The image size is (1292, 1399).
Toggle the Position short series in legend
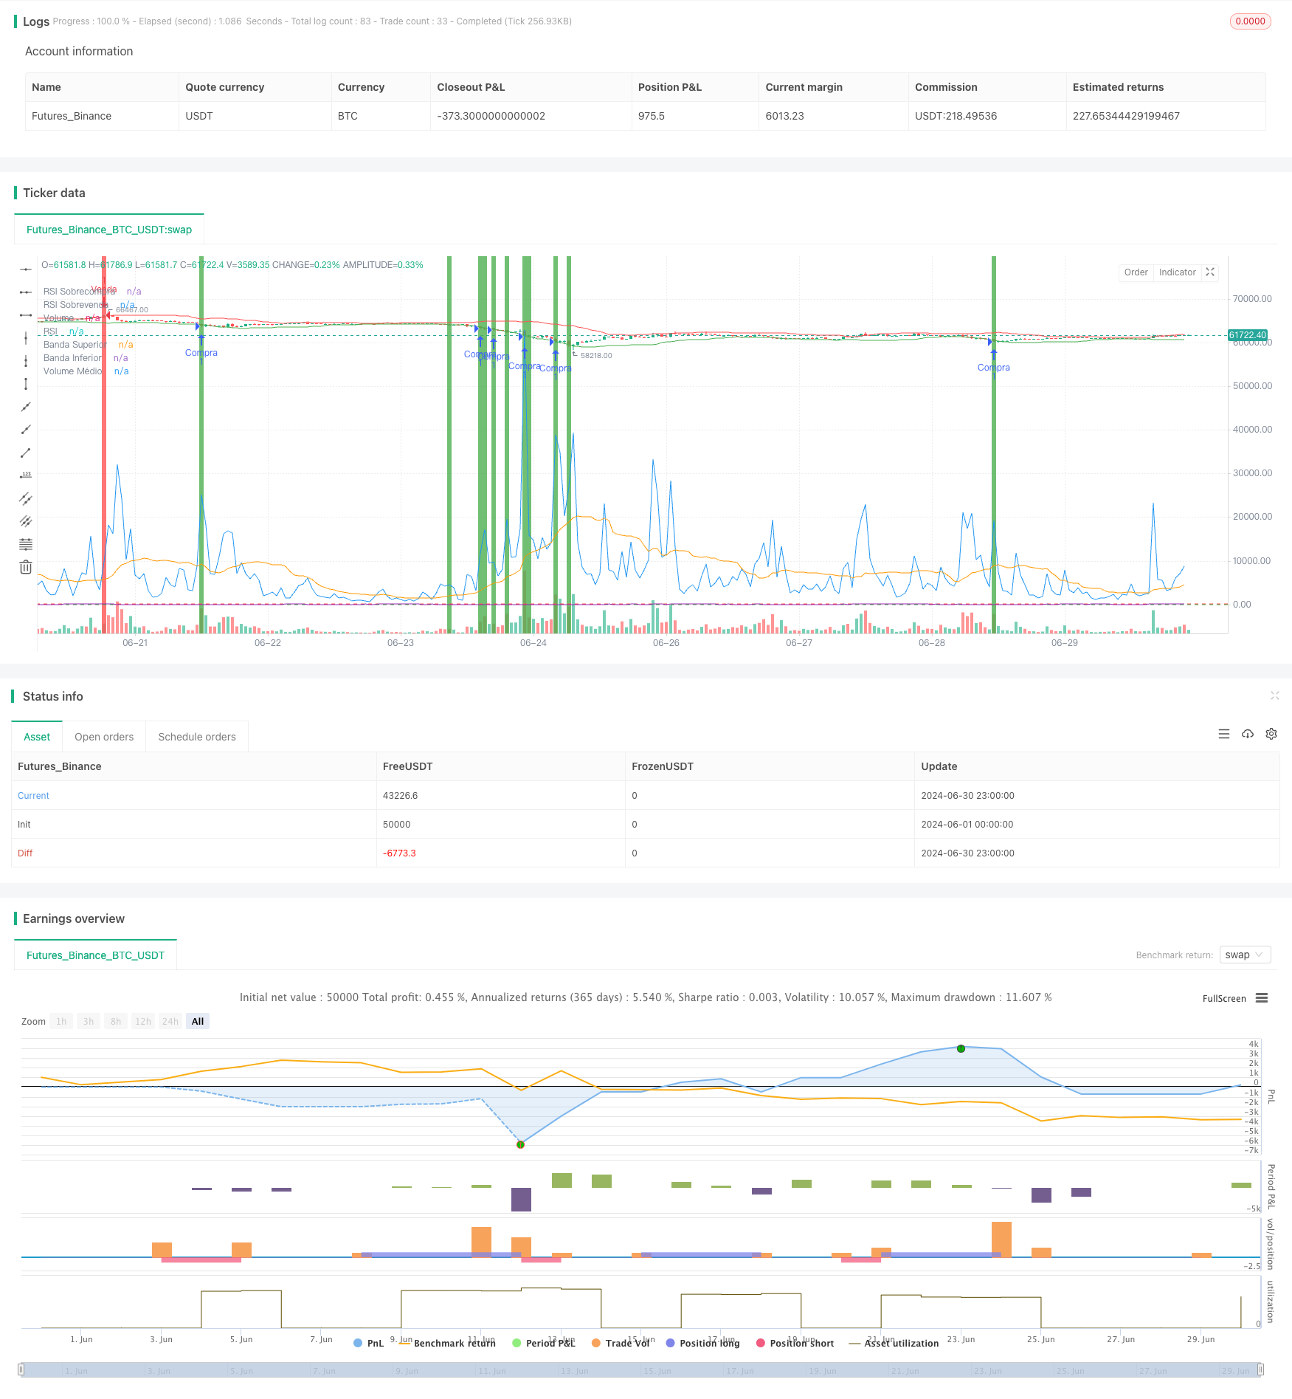coord(795,1343)
